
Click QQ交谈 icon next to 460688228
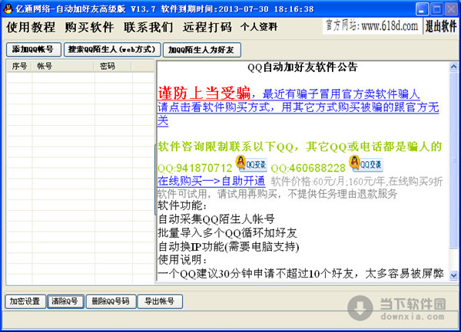click(x=366, y=163)
